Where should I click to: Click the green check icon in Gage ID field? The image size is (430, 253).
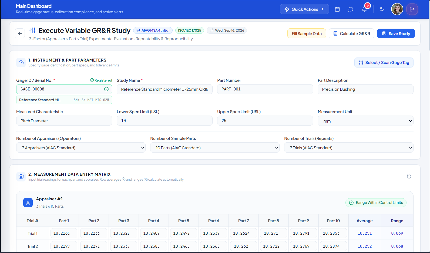tap(106, 89)
